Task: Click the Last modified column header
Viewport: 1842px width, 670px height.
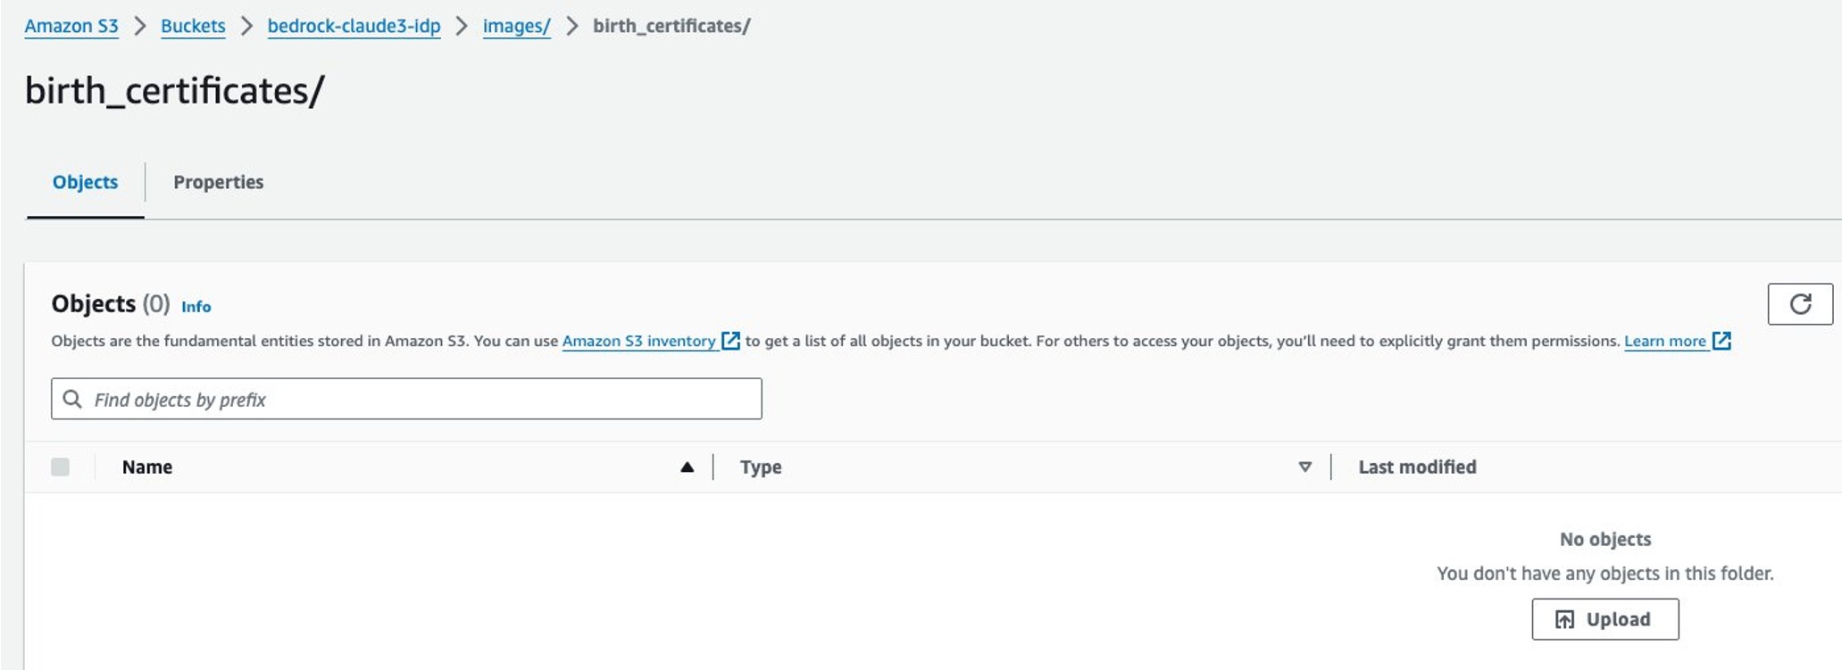Action: tap(1417, 467)
